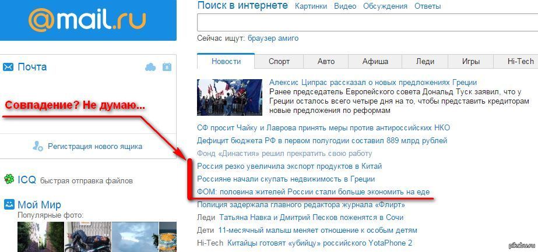The image size is (538, 252).
Task: Click the Почта envelope icon
Action: pyautogui.click(x=8, y=67)
